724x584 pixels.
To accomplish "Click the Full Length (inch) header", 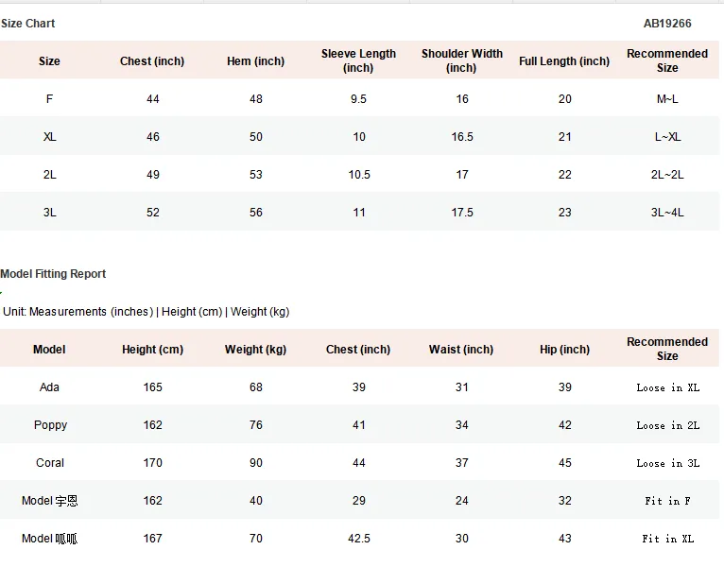I will pyautogui.click(x=564, y=60).
